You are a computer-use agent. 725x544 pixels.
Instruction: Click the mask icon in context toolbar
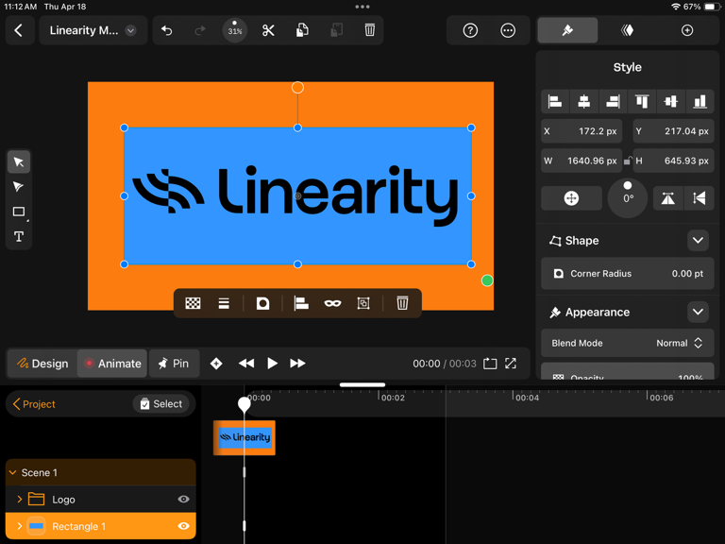click(332, 303)
